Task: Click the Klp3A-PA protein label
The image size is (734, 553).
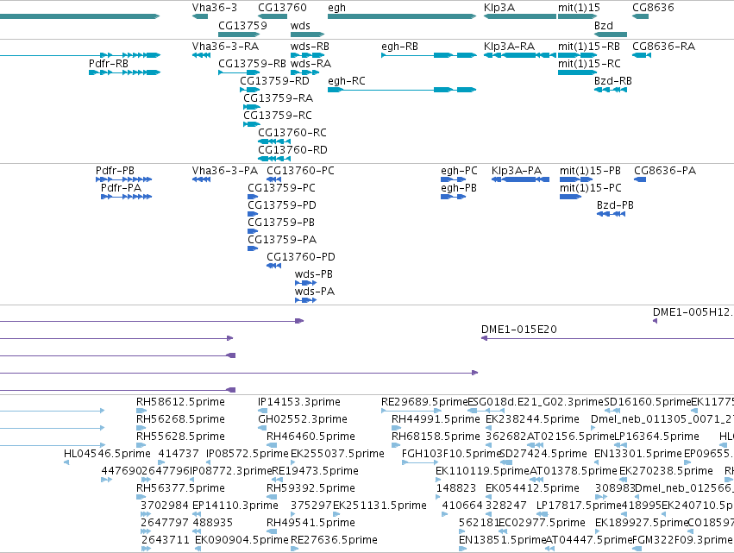Action: click(x=517, y=171)
